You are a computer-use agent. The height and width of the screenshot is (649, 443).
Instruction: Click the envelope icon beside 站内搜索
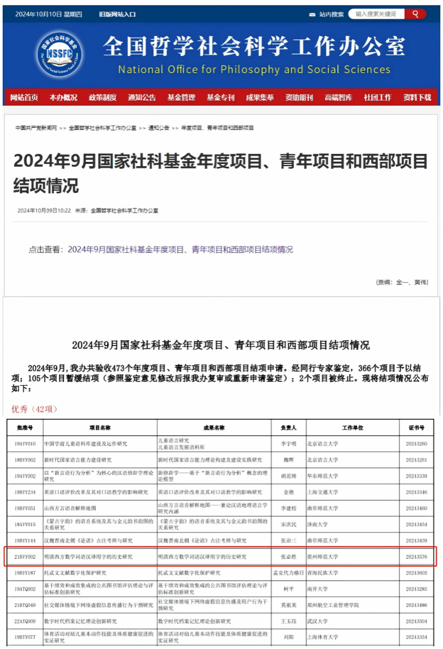click(312, 14)
